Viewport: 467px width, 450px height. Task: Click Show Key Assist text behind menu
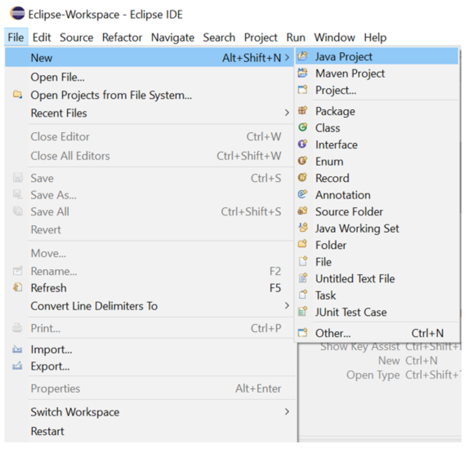coord(360,347)
